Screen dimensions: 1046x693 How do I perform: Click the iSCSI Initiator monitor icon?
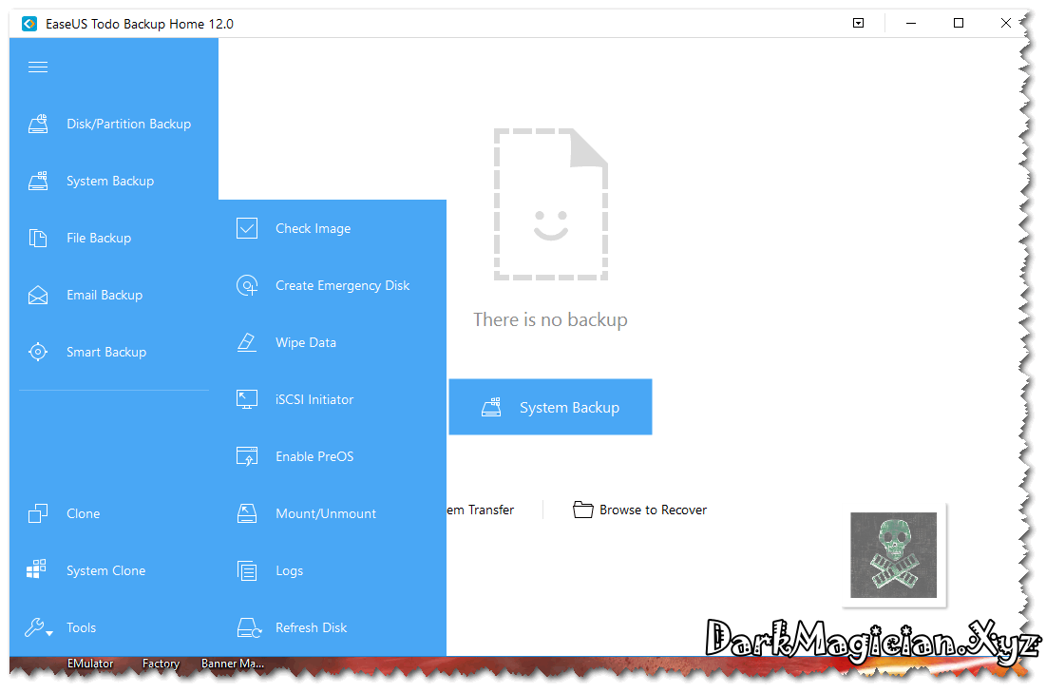[247, 399]
